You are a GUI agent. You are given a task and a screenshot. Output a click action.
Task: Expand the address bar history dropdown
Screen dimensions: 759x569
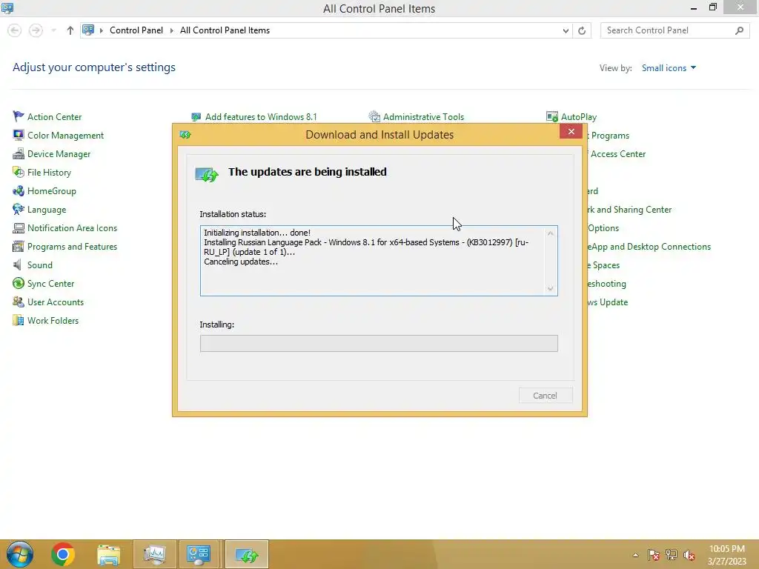tap(566, 30)
